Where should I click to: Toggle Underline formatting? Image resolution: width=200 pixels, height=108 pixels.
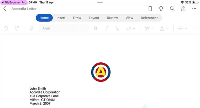117,28
